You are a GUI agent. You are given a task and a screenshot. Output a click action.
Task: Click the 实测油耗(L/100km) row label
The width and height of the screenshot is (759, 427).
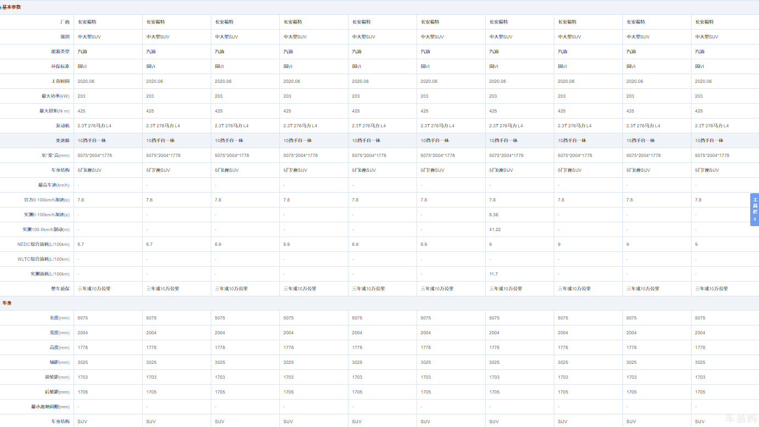(x=50, y=274)
